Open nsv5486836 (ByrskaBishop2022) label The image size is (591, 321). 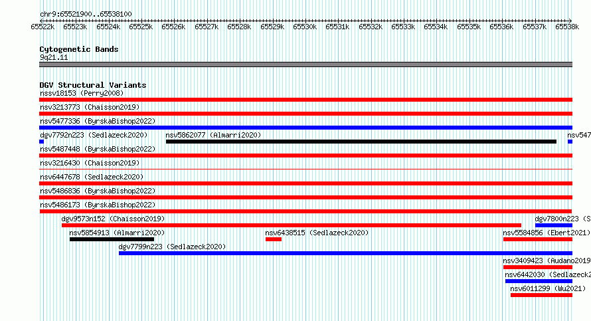(98, 191)
